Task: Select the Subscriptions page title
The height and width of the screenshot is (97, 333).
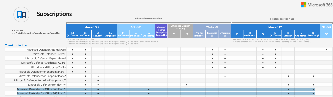Action: pos(54,14)
